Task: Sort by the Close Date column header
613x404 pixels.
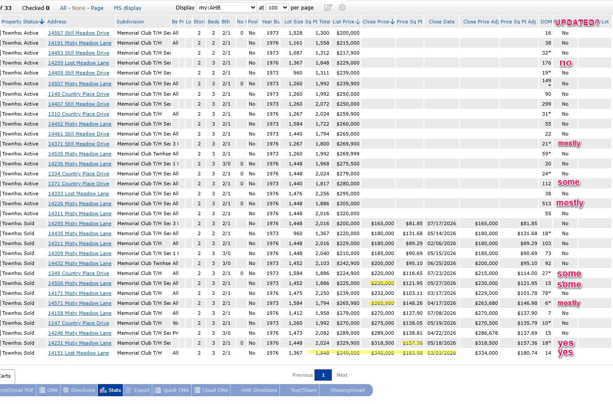Action: pyautogui.click(x=442, y=22)
